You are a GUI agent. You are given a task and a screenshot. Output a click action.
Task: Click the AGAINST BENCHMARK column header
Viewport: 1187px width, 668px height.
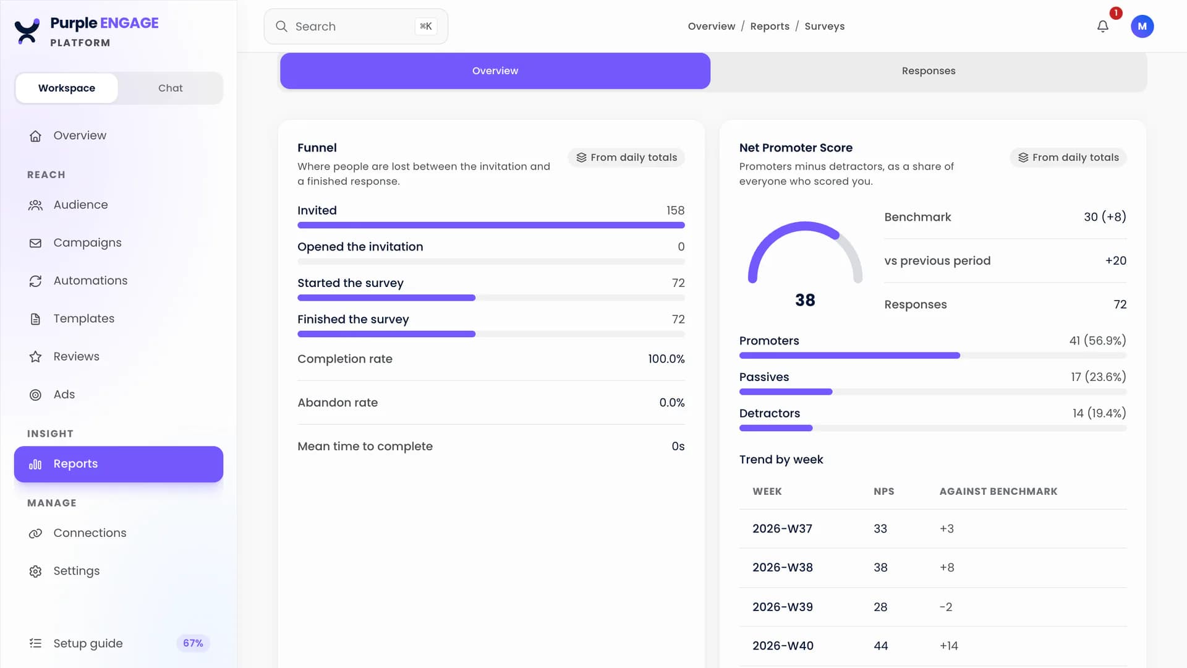(998, 492)
